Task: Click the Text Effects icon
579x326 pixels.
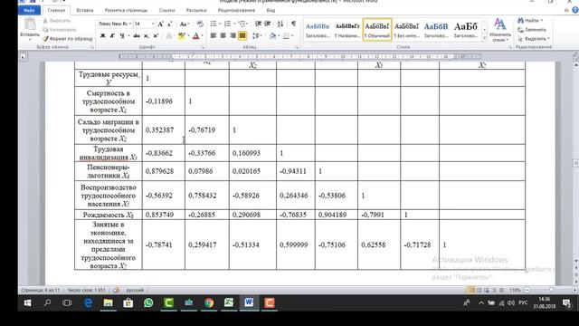Action: coord(169,36)
